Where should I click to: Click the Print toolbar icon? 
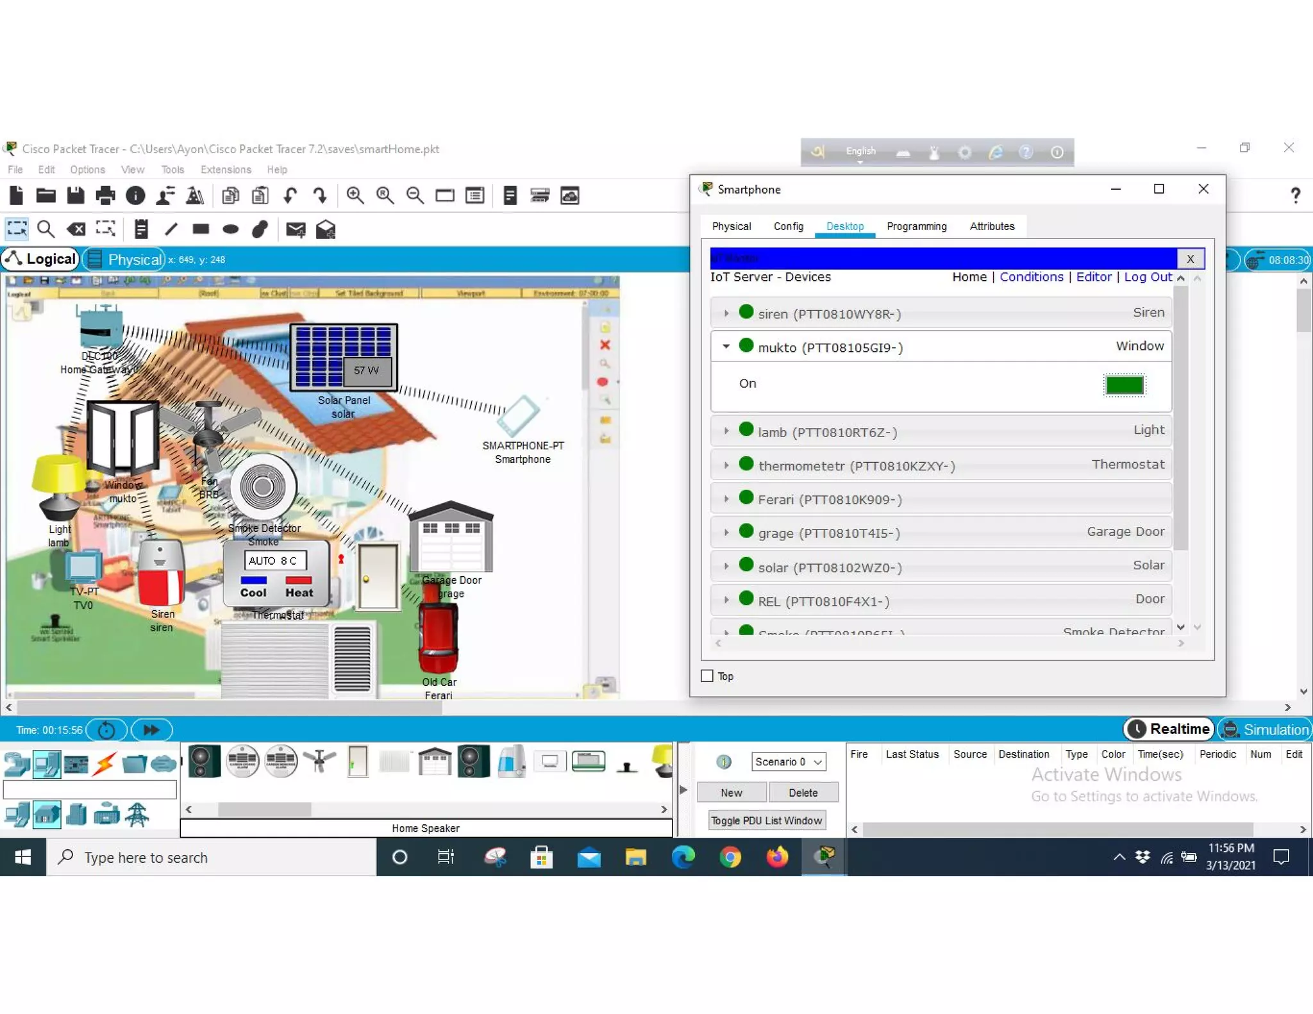(x=105, y=195)
